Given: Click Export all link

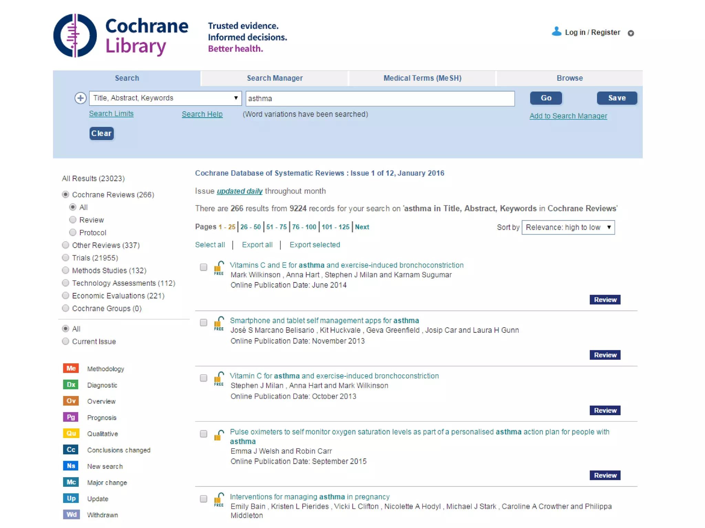Looking at the screenshot, I should (x=257, y=245).
